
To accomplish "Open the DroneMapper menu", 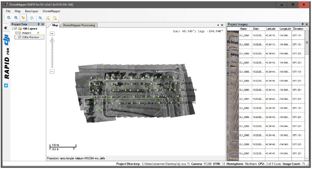I will point(51,11).
